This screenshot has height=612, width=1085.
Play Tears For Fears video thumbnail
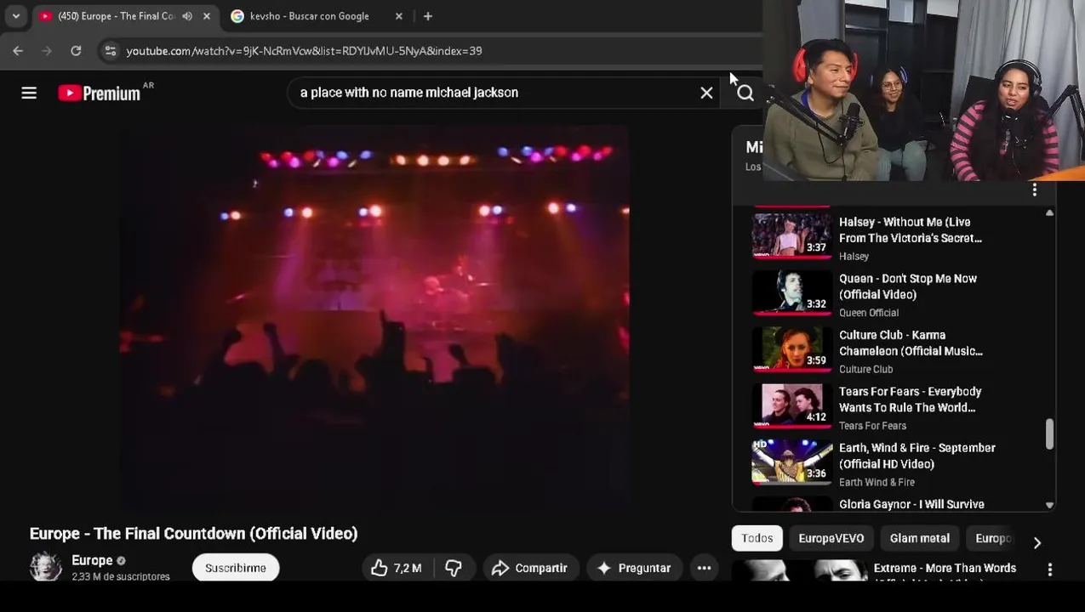[791, 405]
